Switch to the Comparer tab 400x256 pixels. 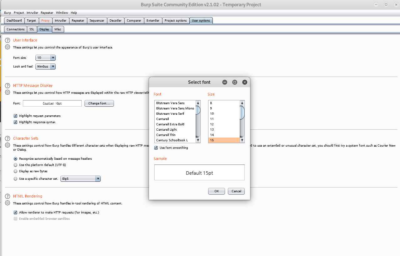pos(134,21)
